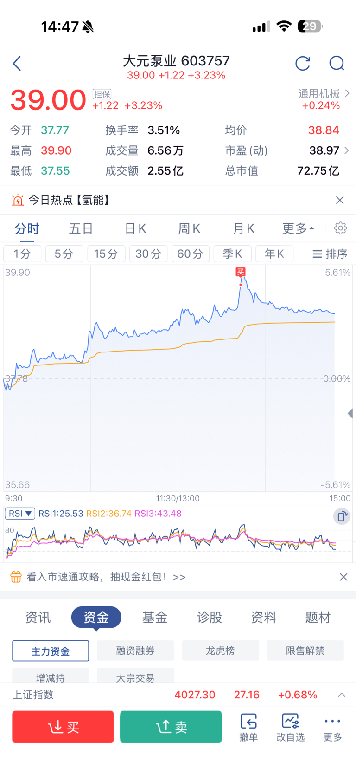The width and height of the screenshot is (356, 775).
Task: Open the 更多 three-dot menu
Action: coord(332,727)
